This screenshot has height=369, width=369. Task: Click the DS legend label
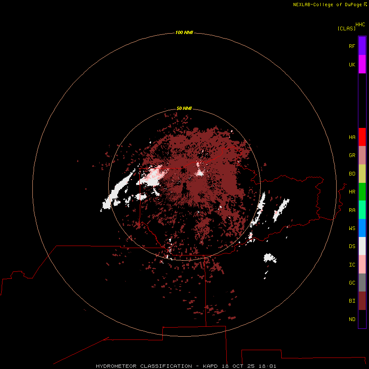352,246
